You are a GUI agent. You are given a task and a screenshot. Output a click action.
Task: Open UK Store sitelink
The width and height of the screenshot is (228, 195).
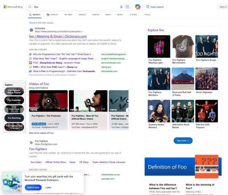coord(84,162)
